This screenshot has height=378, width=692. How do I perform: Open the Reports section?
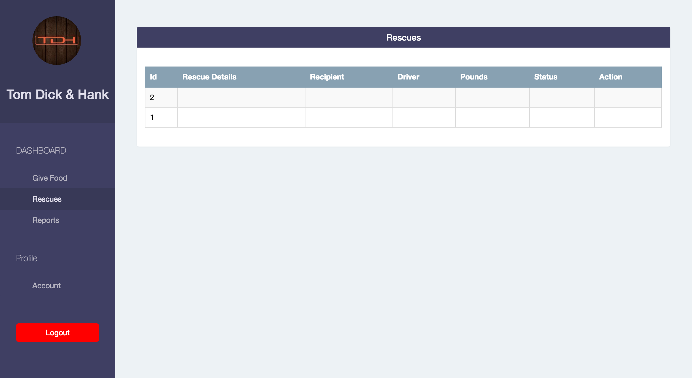coord(46,220)
